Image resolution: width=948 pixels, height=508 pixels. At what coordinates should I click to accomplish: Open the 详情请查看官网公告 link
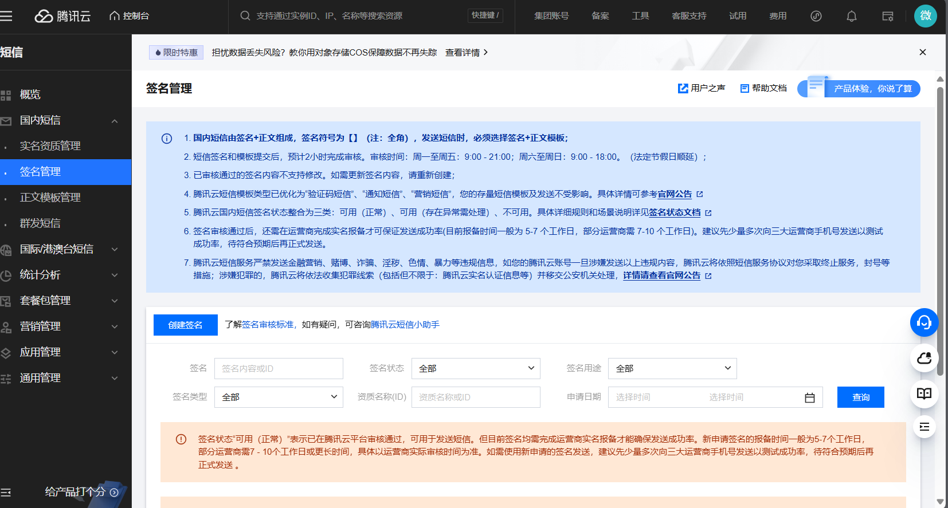[x=661, y=275]
